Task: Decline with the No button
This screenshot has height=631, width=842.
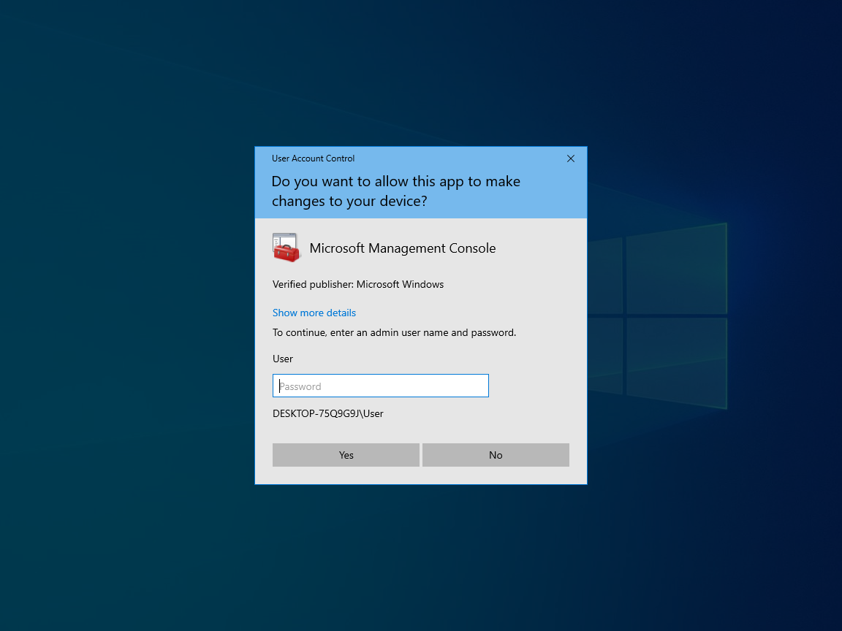Action: 496,455
